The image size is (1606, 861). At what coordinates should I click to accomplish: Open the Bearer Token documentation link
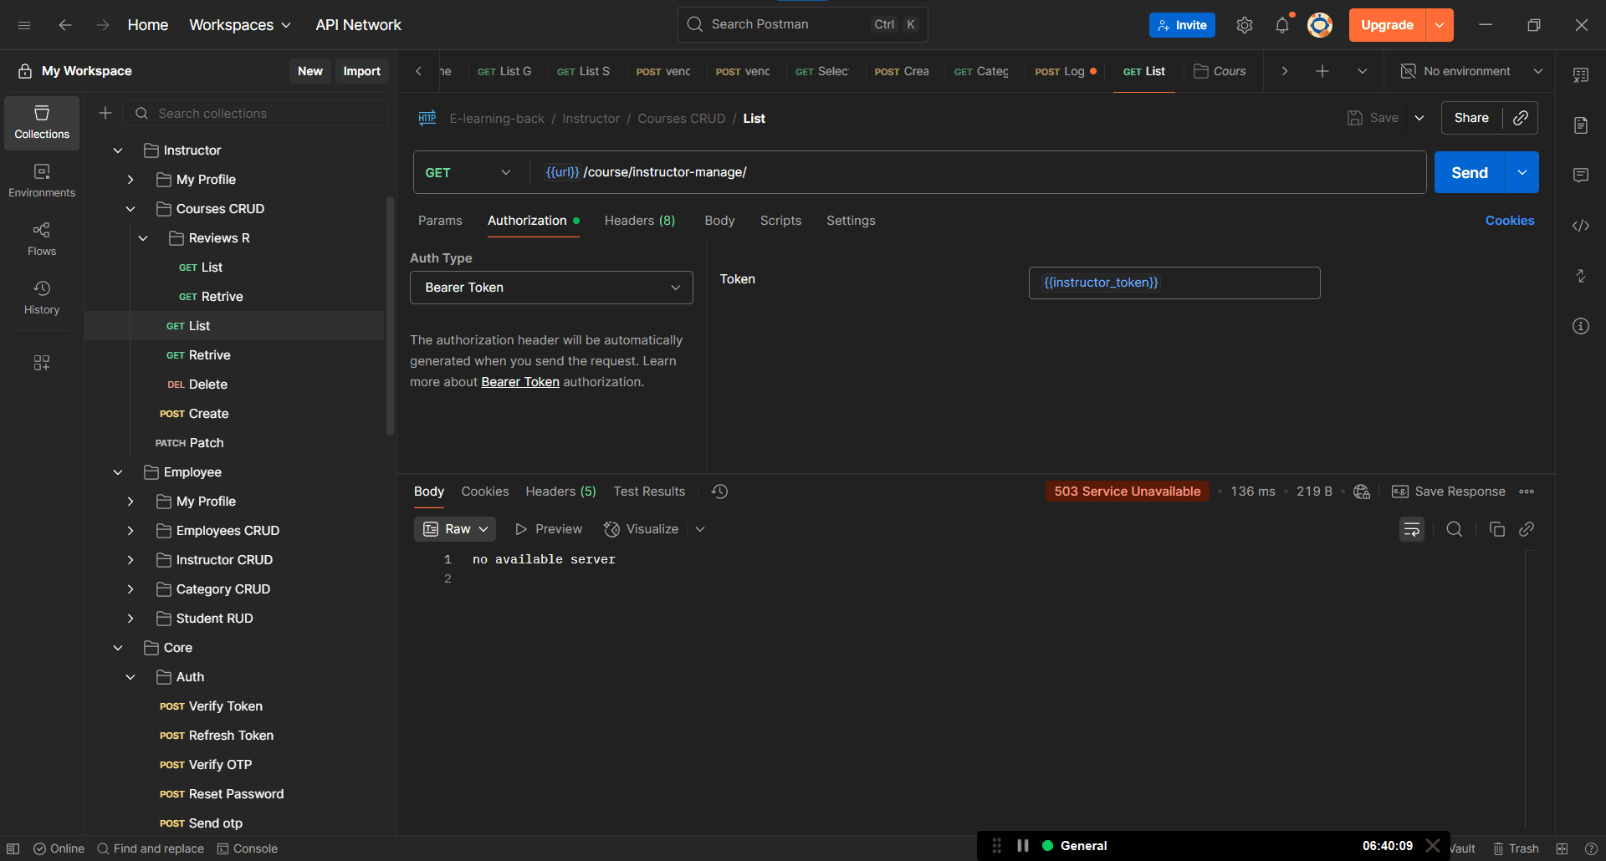(x=520, y=382)
